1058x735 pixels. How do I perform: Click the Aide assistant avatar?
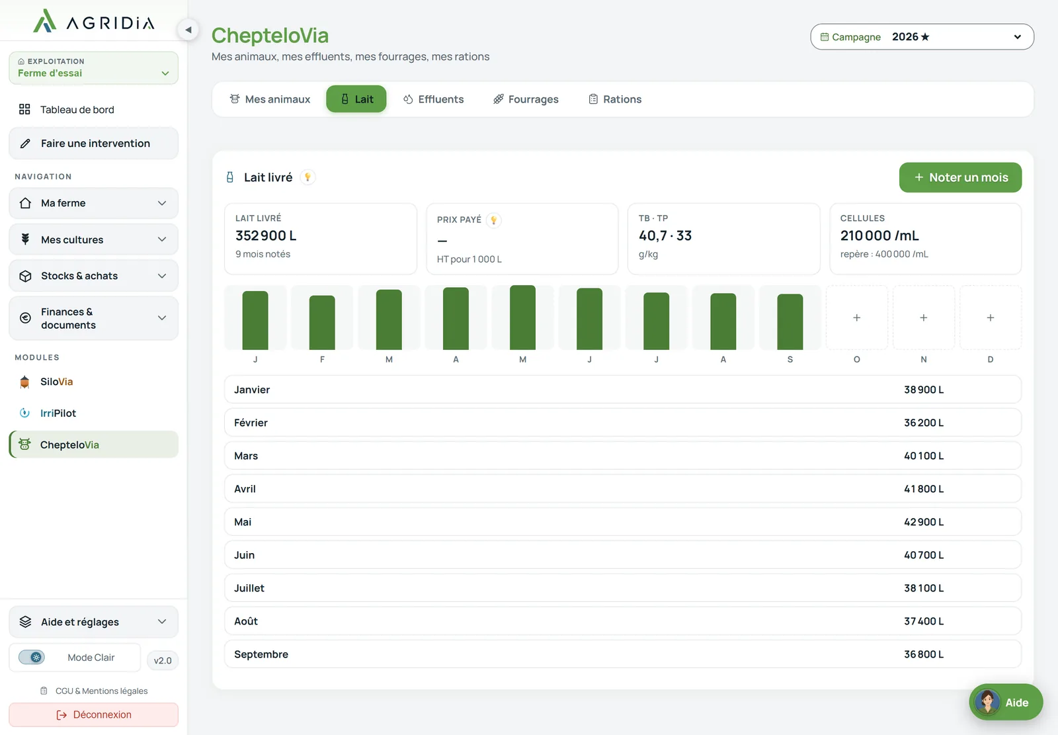click(x=987, y=702)
